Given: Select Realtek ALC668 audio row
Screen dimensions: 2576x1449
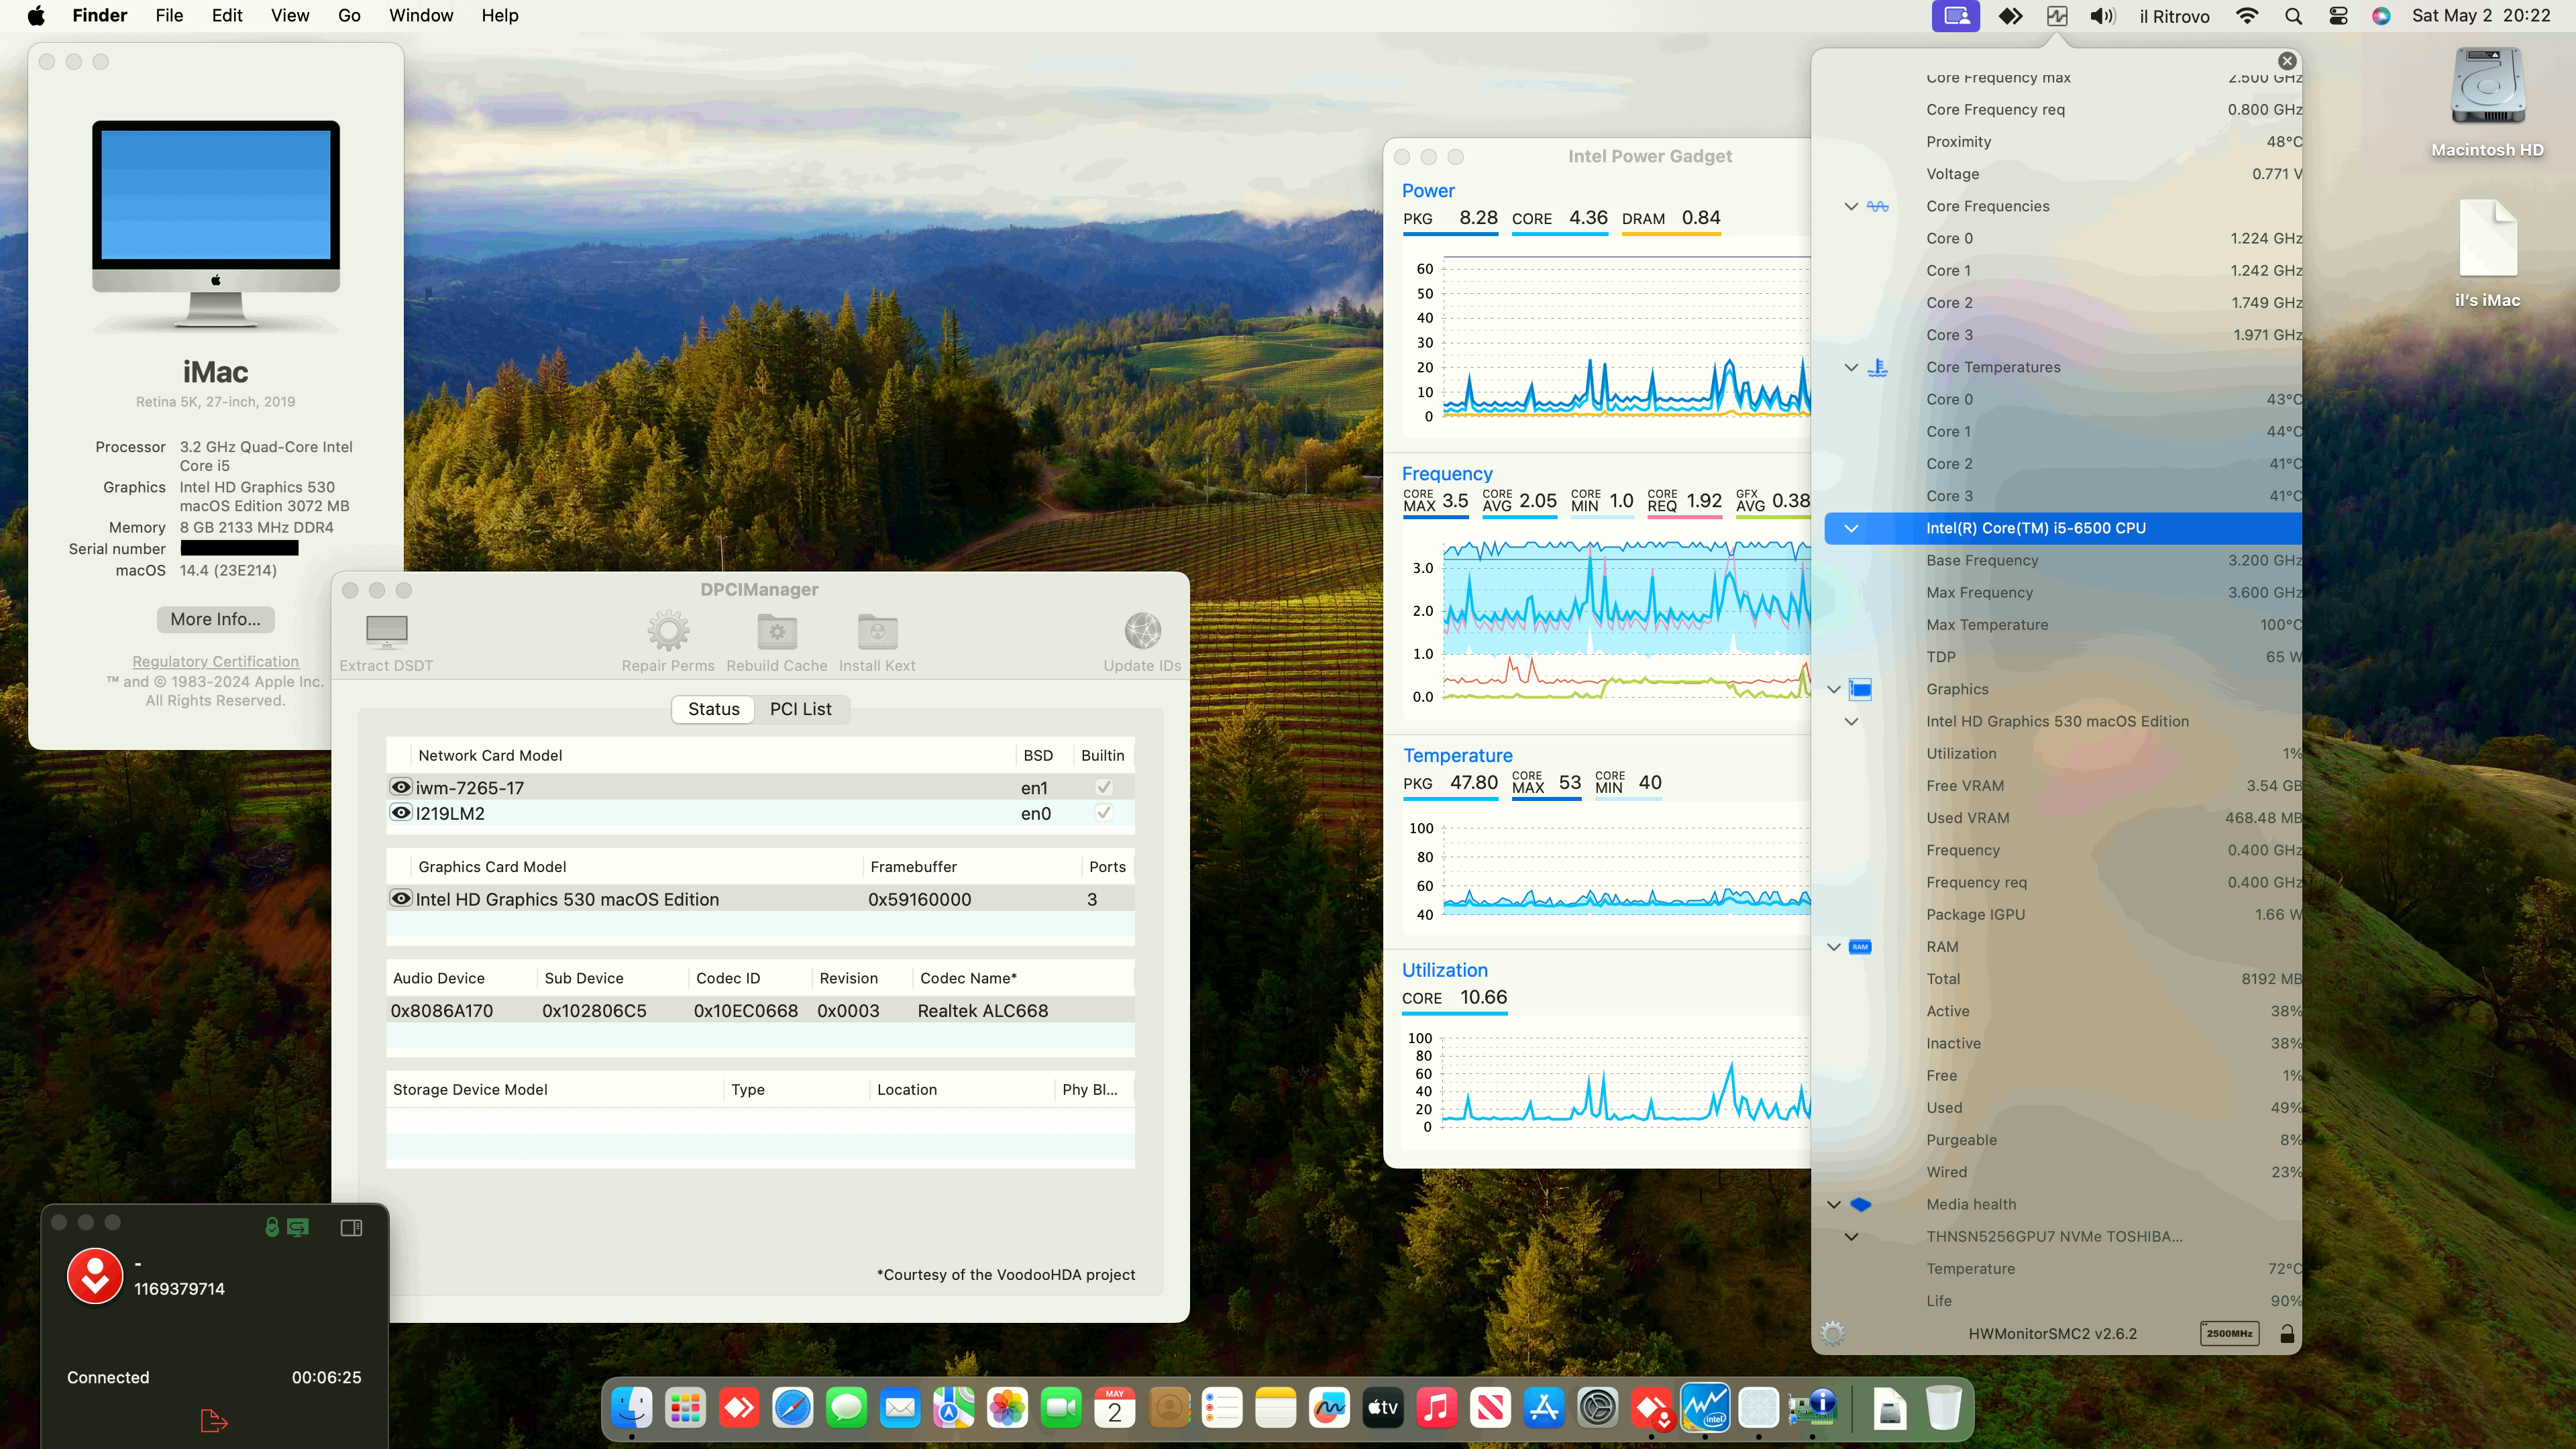Looking at the screenshot, I should 760,1010.
